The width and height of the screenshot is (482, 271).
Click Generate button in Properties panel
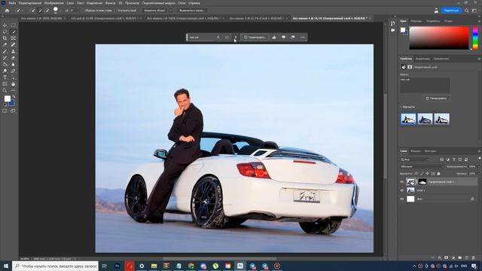(437, 99)
